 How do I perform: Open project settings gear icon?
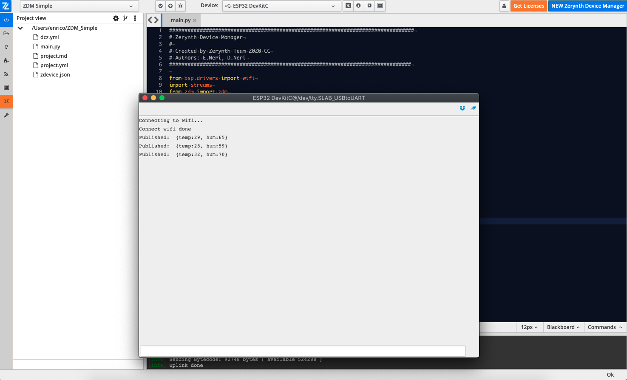pos(116,18)
